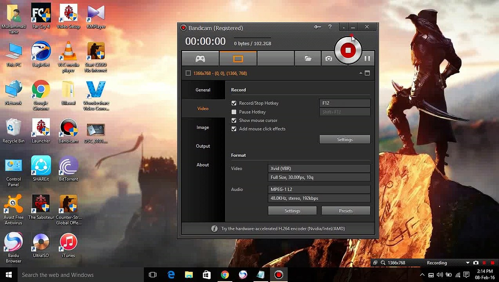Click the Windows Start button

click(9, 275)
